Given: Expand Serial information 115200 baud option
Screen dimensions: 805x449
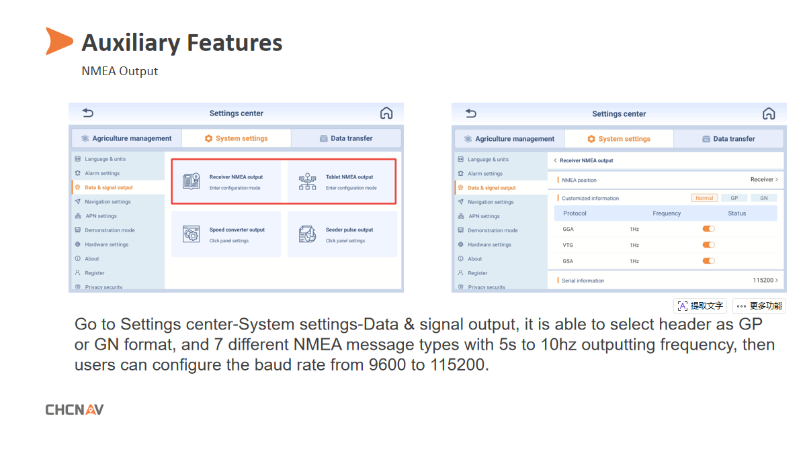Looking at the screenshot, I should tap(765, 281).
